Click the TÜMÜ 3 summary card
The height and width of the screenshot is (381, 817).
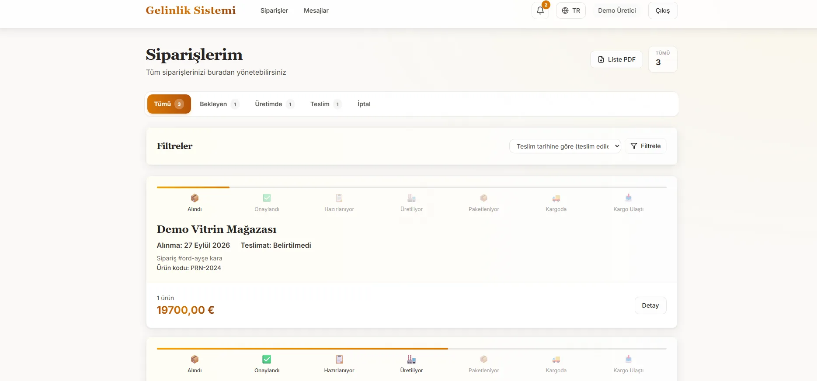point(663,59)
